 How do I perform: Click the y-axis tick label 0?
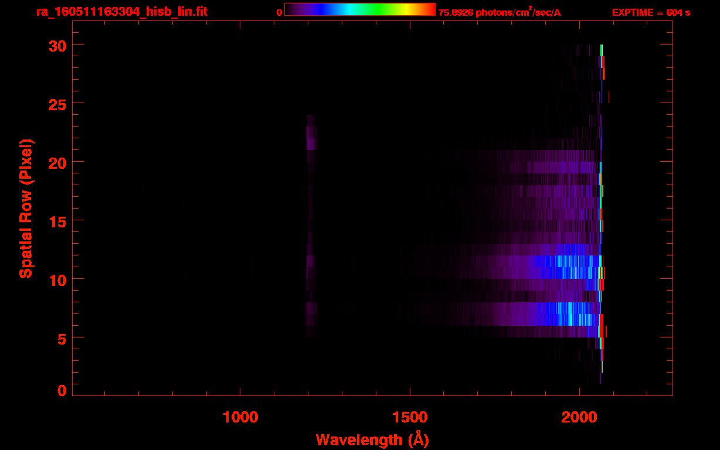click(61, 390)
